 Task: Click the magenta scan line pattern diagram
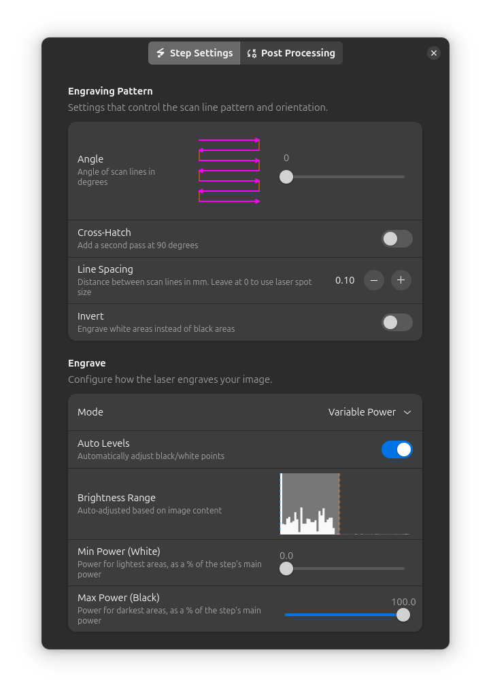(229, 171)
